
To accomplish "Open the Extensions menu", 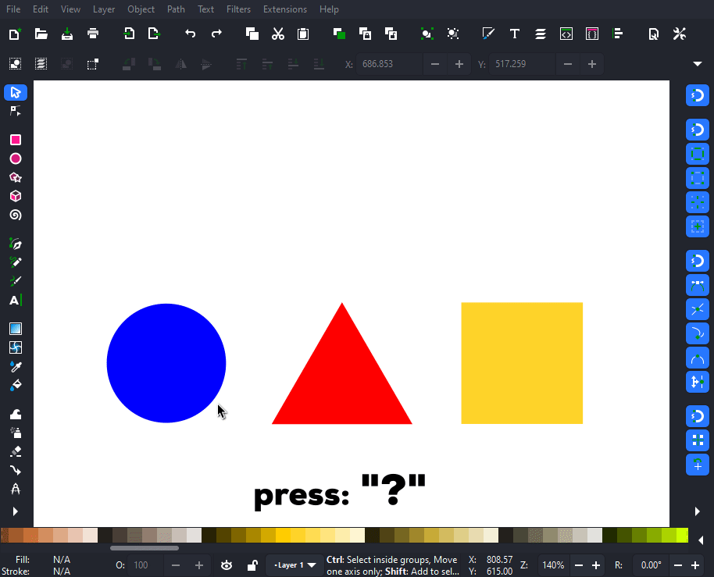I will [285, 9].
